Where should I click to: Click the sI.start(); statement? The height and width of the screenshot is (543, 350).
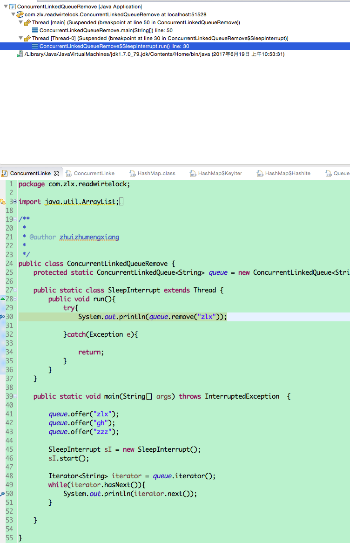tap(68, 459)
